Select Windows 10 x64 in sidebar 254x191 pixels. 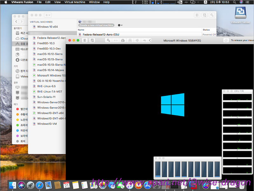tap(47, 27)
